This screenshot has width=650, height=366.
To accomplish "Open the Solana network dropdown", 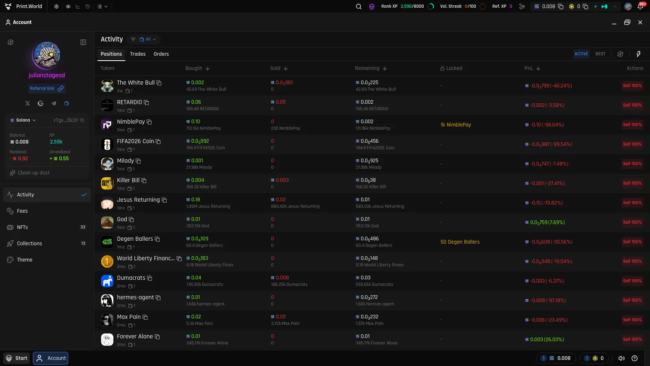I will pyautogui.click(x=23, y=120).
